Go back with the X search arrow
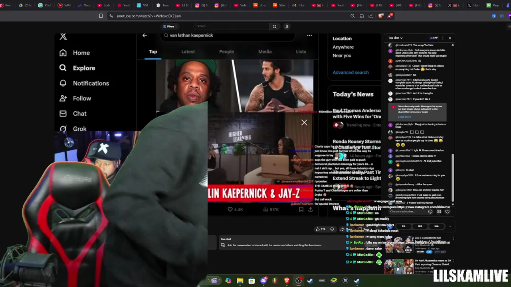511x287 pixels. click(x=145, y=35)
